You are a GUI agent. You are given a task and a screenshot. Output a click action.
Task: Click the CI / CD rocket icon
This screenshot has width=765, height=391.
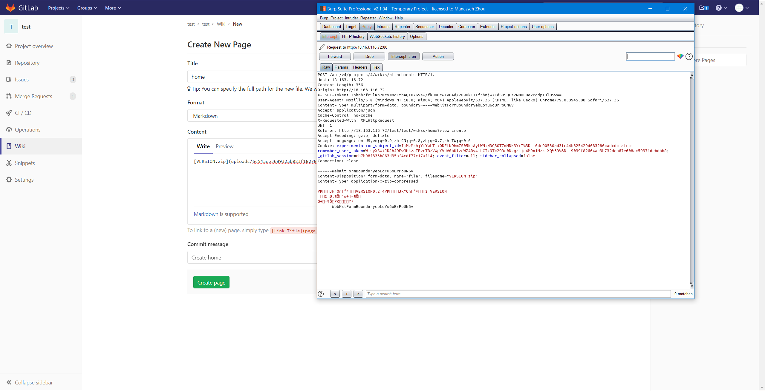pyautogui.click(x=9, y=113)
